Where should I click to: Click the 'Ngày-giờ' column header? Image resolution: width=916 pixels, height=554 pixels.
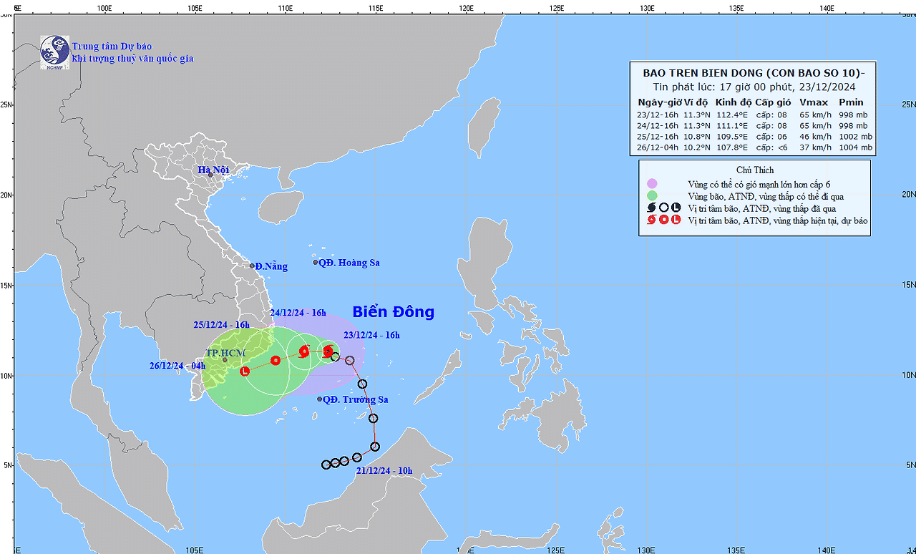660,102
